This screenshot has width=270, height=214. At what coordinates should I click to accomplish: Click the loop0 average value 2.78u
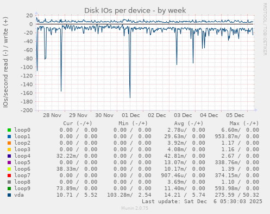tap(177, 130)
